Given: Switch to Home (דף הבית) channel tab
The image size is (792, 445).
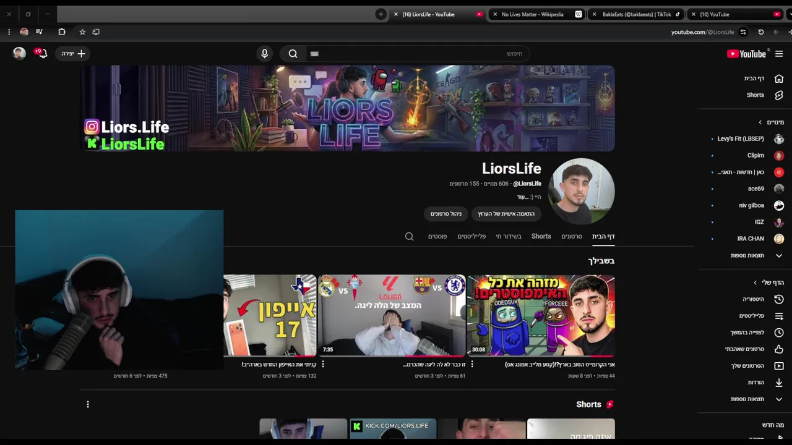Looking at the screenshot, I should pos(603,236).
